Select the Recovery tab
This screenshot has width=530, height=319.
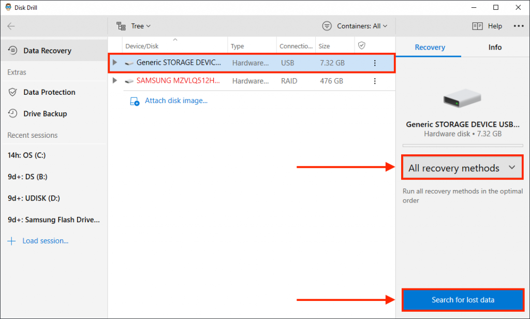[x=429, y=47]
